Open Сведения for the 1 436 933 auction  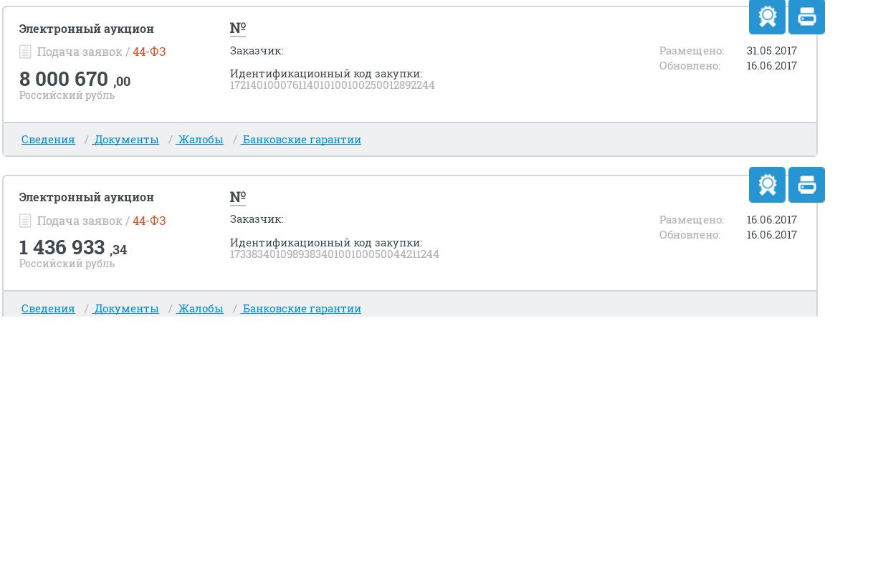(x=48, y=308)
